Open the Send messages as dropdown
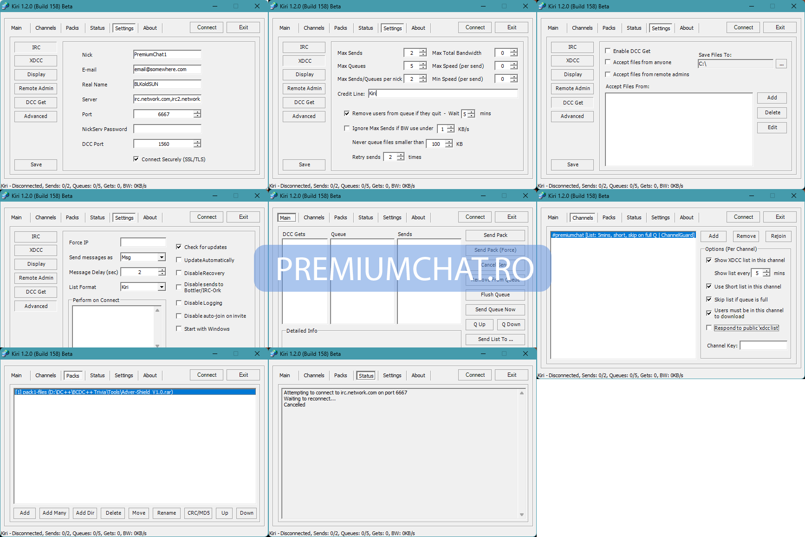Image resolution: width=805 pixels, height=537 pixels. click(x=162, y=257)
